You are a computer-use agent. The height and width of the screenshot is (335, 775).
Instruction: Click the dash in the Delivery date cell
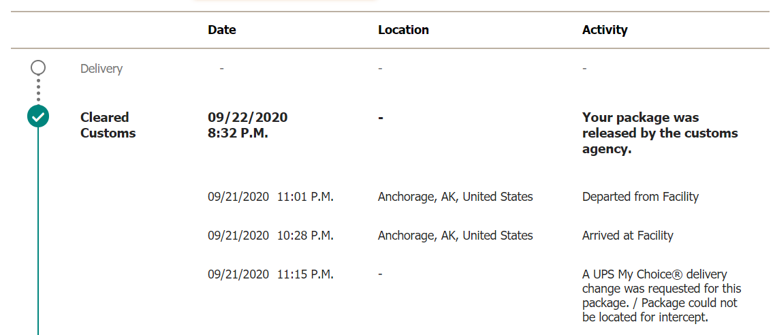(222, 68)
